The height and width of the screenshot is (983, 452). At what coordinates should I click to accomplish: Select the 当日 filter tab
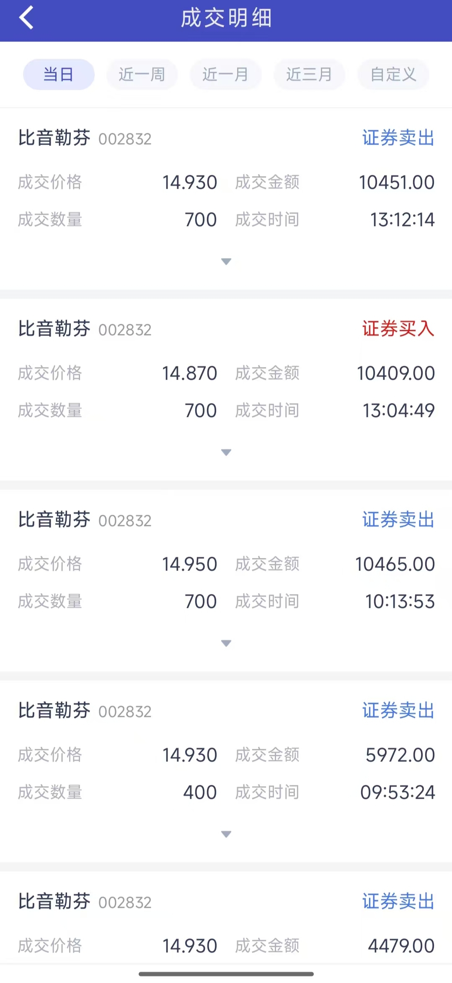coord(59,75)
